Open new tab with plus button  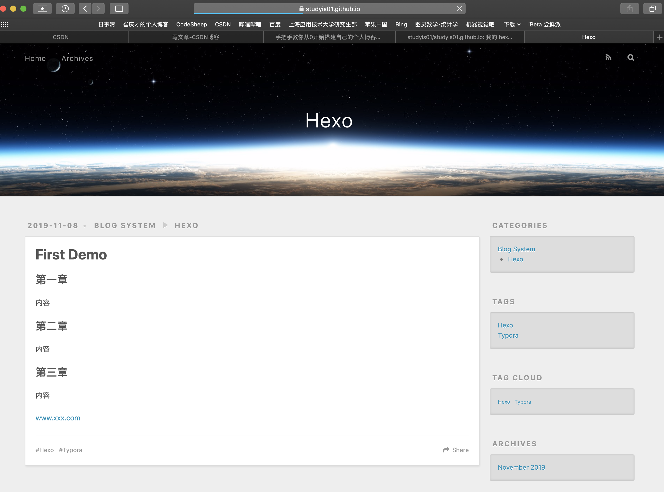click(659, 37)
